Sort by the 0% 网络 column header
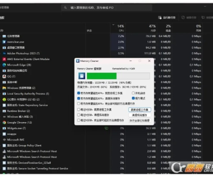The image size is (213, 177). tap(187, 28)
